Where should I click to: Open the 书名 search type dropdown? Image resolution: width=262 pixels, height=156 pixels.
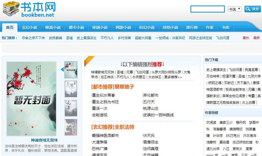click(x=235, y=9)
